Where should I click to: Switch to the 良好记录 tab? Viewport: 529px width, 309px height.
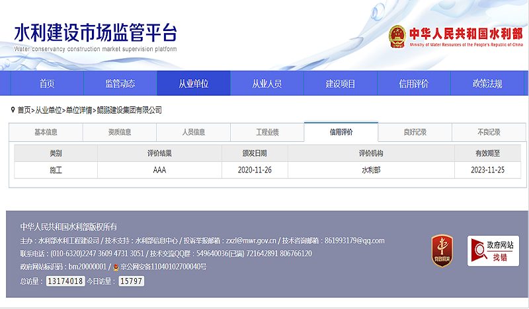pyautogui.click(x=415, y=132)
